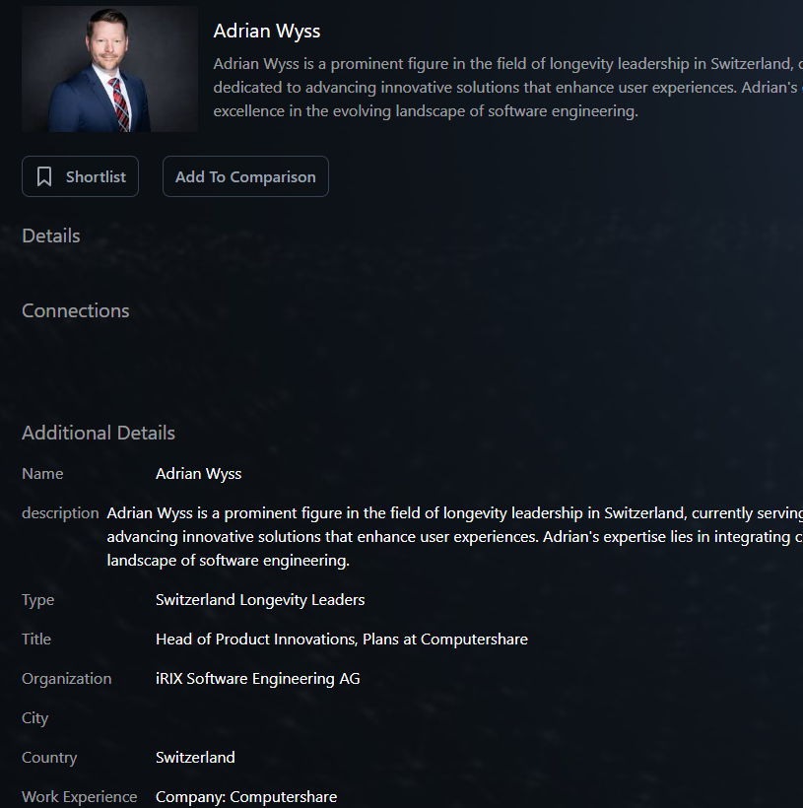The height and width of the screenshot is (808, 803).
Task: Click the Organization field label
Action: tap(67, 679)
